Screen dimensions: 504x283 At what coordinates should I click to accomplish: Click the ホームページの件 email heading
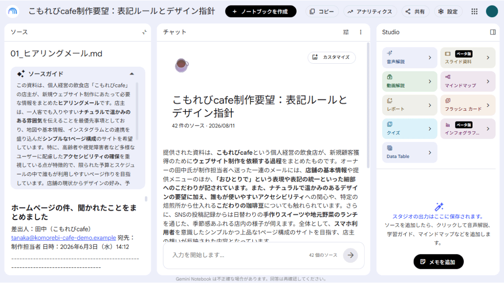(x=74, y=212)
